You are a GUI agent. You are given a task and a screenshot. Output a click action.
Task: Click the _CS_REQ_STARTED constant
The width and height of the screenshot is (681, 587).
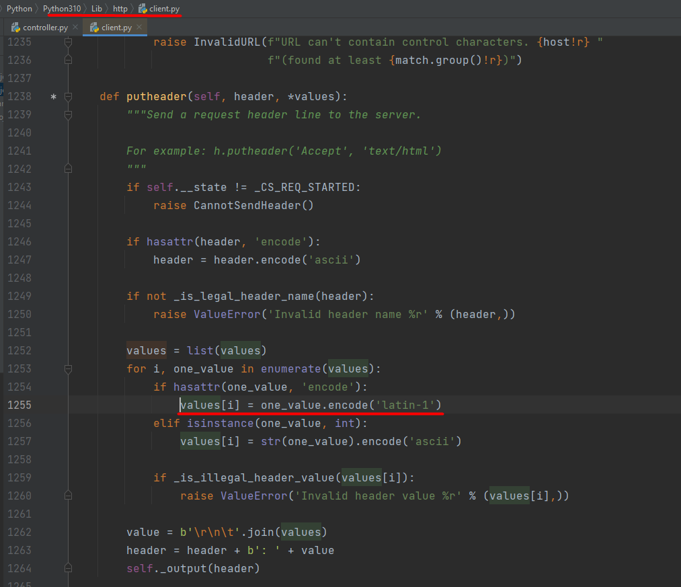pos(305,188)
